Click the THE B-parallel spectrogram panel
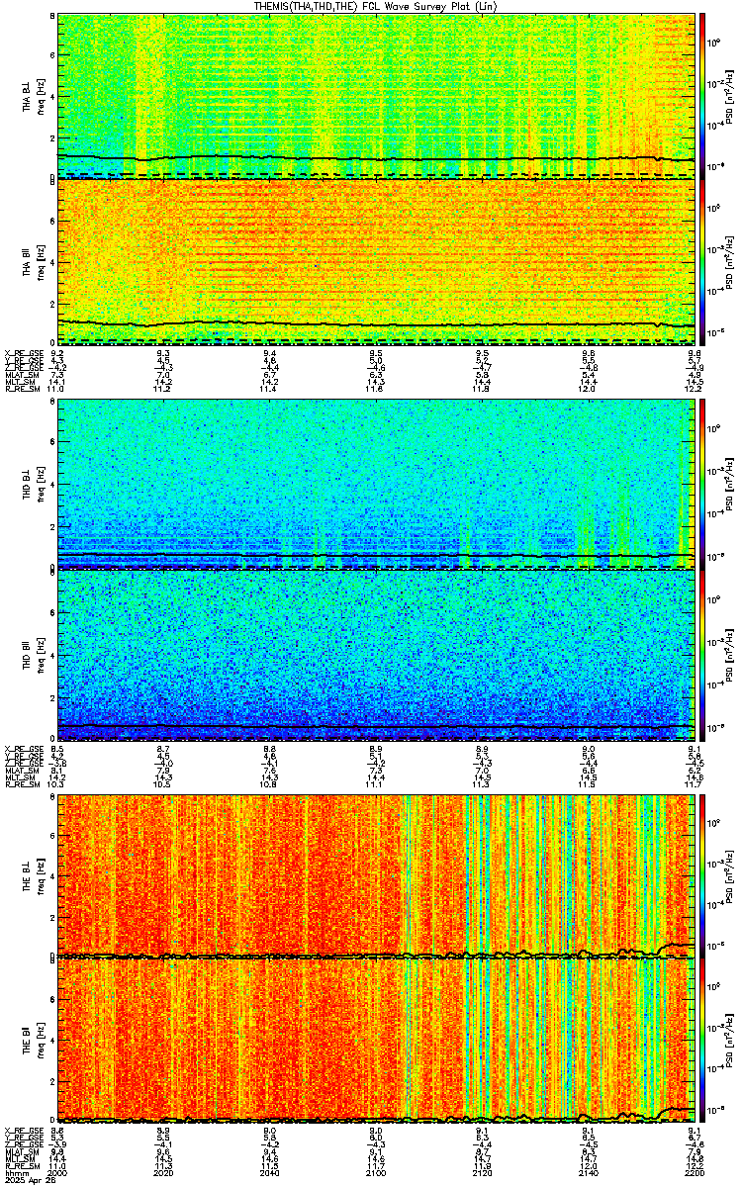Image resolution: width=742 pixels, height=1187 pixels. click(376, 1040)
